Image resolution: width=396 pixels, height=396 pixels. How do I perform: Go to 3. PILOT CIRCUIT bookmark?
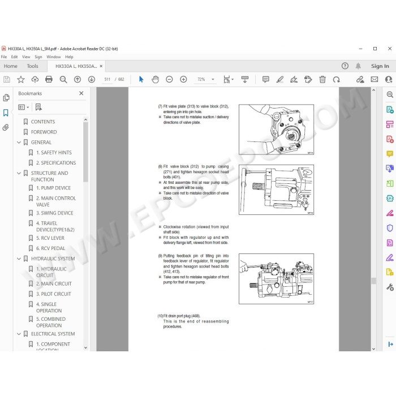[53, 294]
